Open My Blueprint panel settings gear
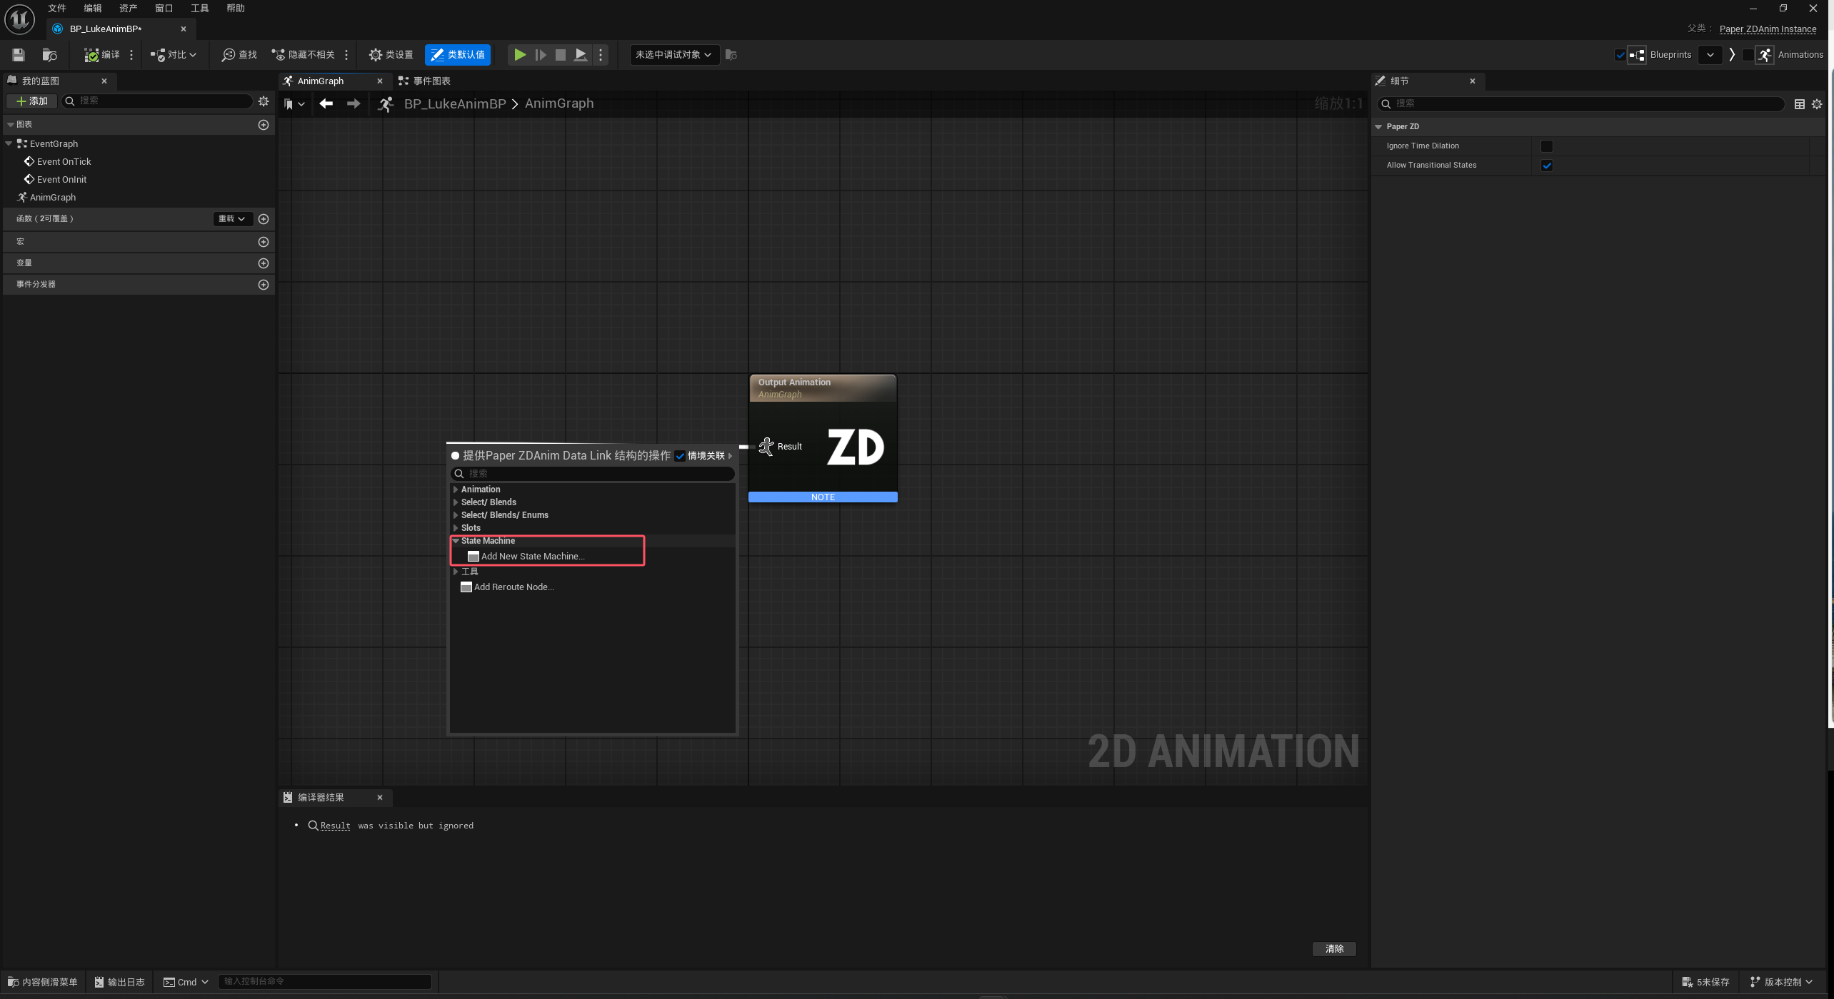 tap(264, 101)
